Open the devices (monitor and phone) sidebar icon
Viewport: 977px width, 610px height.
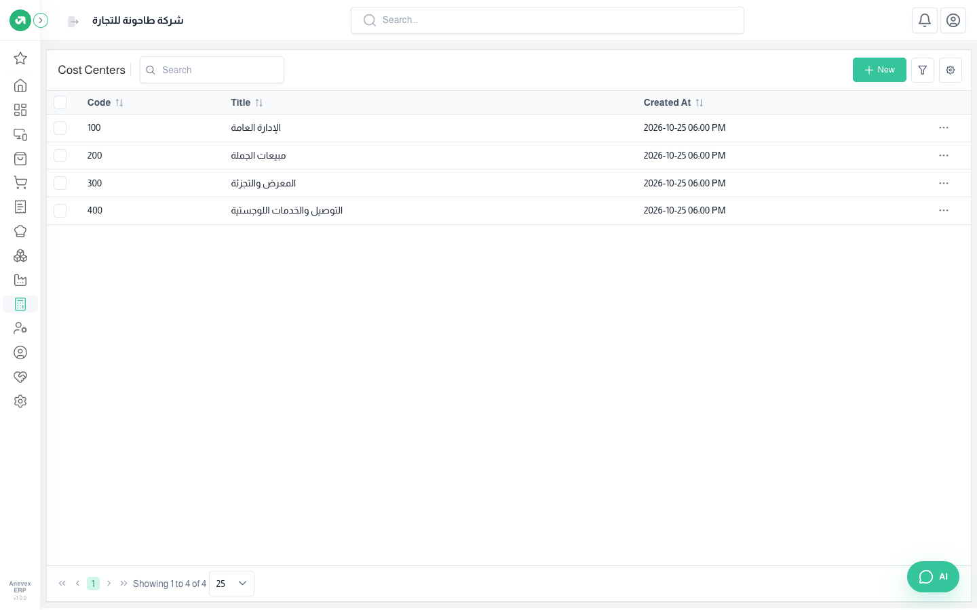pos(20,134)
